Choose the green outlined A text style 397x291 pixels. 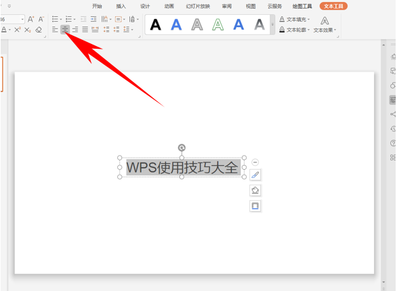click(217, 25)
